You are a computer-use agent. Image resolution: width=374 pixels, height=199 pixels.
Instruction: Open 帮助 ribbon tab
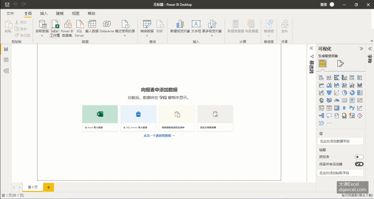tap(91, 14)
